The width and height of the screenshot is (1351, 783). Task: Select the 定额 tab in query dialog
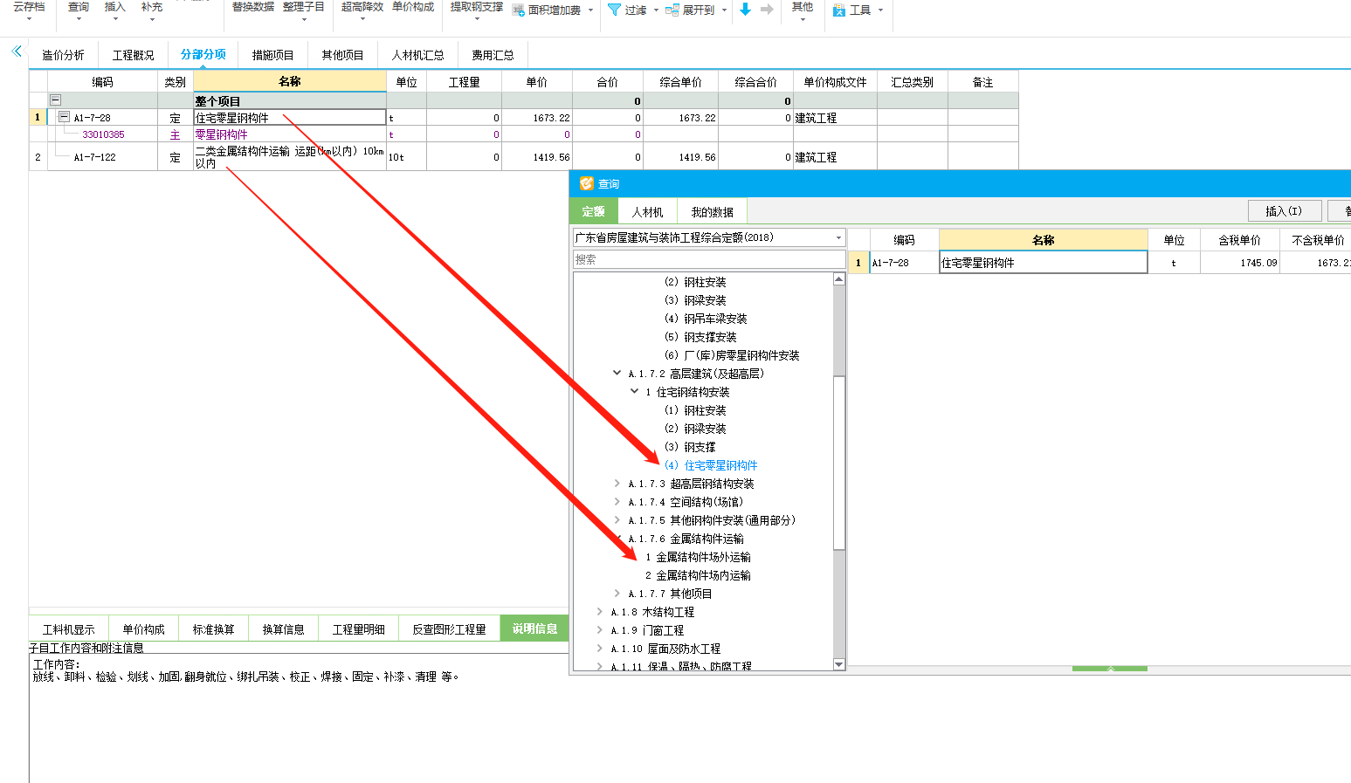point(594,212)
